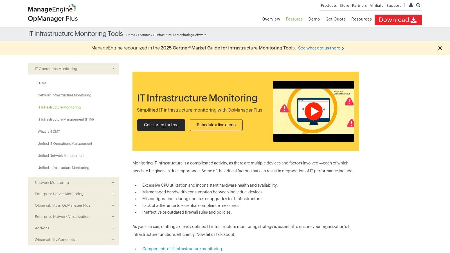
Task: Expand the Add-ons section
Action: tap(73, 228)
